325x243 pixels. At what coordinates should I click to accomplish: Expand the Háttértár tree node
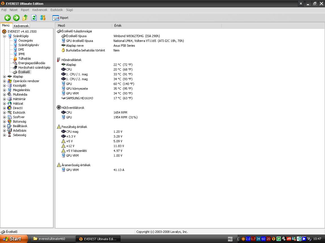(4, 99)
